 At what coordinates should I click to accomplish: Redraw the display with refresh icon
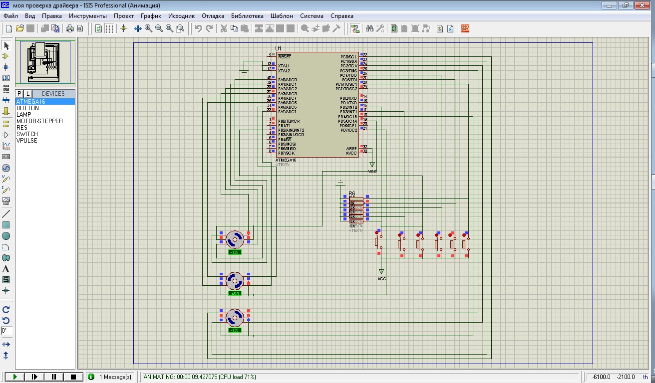click(98, 28)
